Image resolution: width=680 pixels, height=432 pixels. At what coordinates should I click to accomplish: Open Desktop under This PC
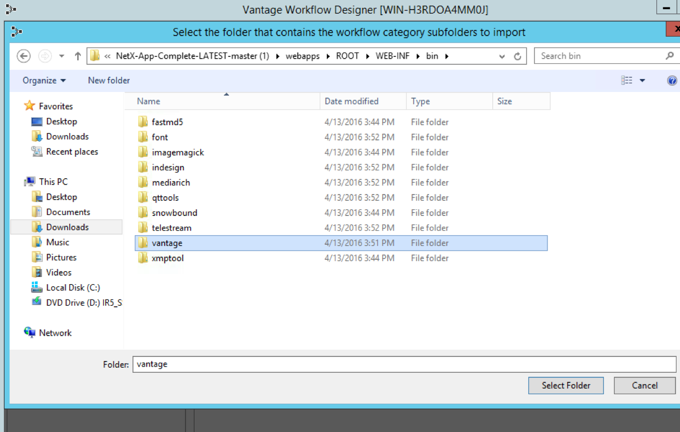61,197
